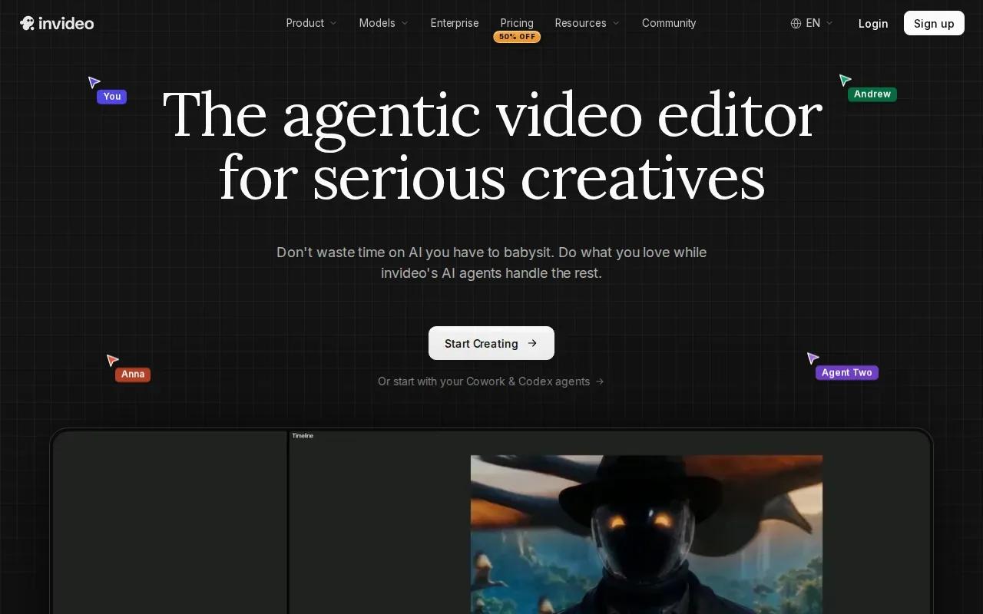Expand the Resources dropdown
The height and width of the screenshot is (614, 983).
pos(587,23)
